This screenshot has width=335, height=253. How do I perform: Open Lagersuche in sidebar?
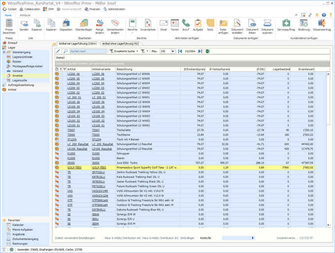point(19,80)
